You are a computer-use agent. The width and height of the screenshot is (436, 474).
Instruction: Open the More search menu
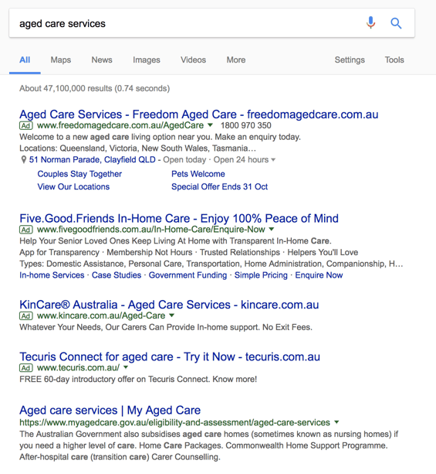pos(236,60)
